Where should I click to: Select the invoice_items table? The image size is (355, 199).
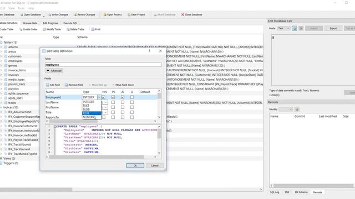point(17,70)
